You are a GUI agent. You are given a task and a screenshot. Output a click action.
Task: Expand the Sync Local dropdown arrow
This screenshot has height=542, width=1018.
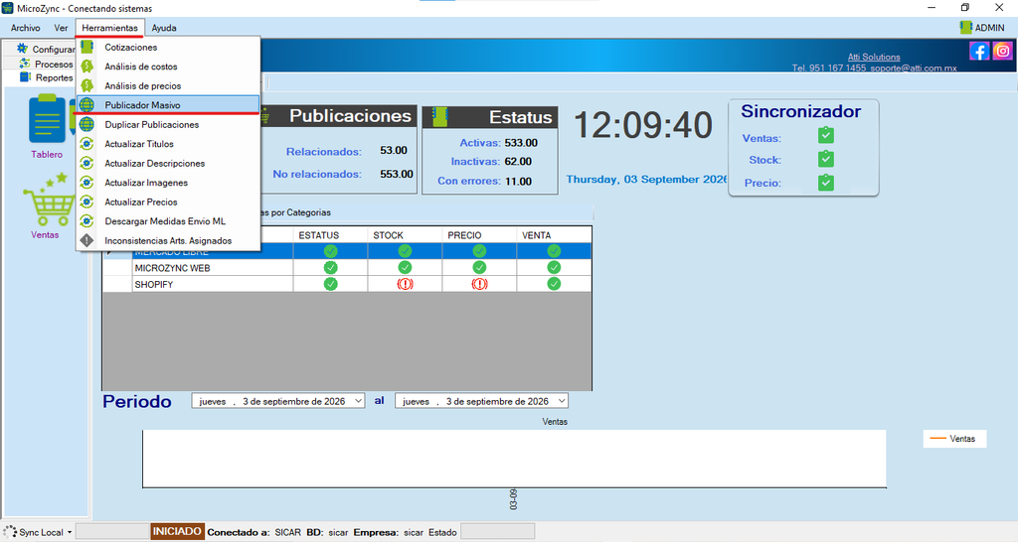(70, 532)
